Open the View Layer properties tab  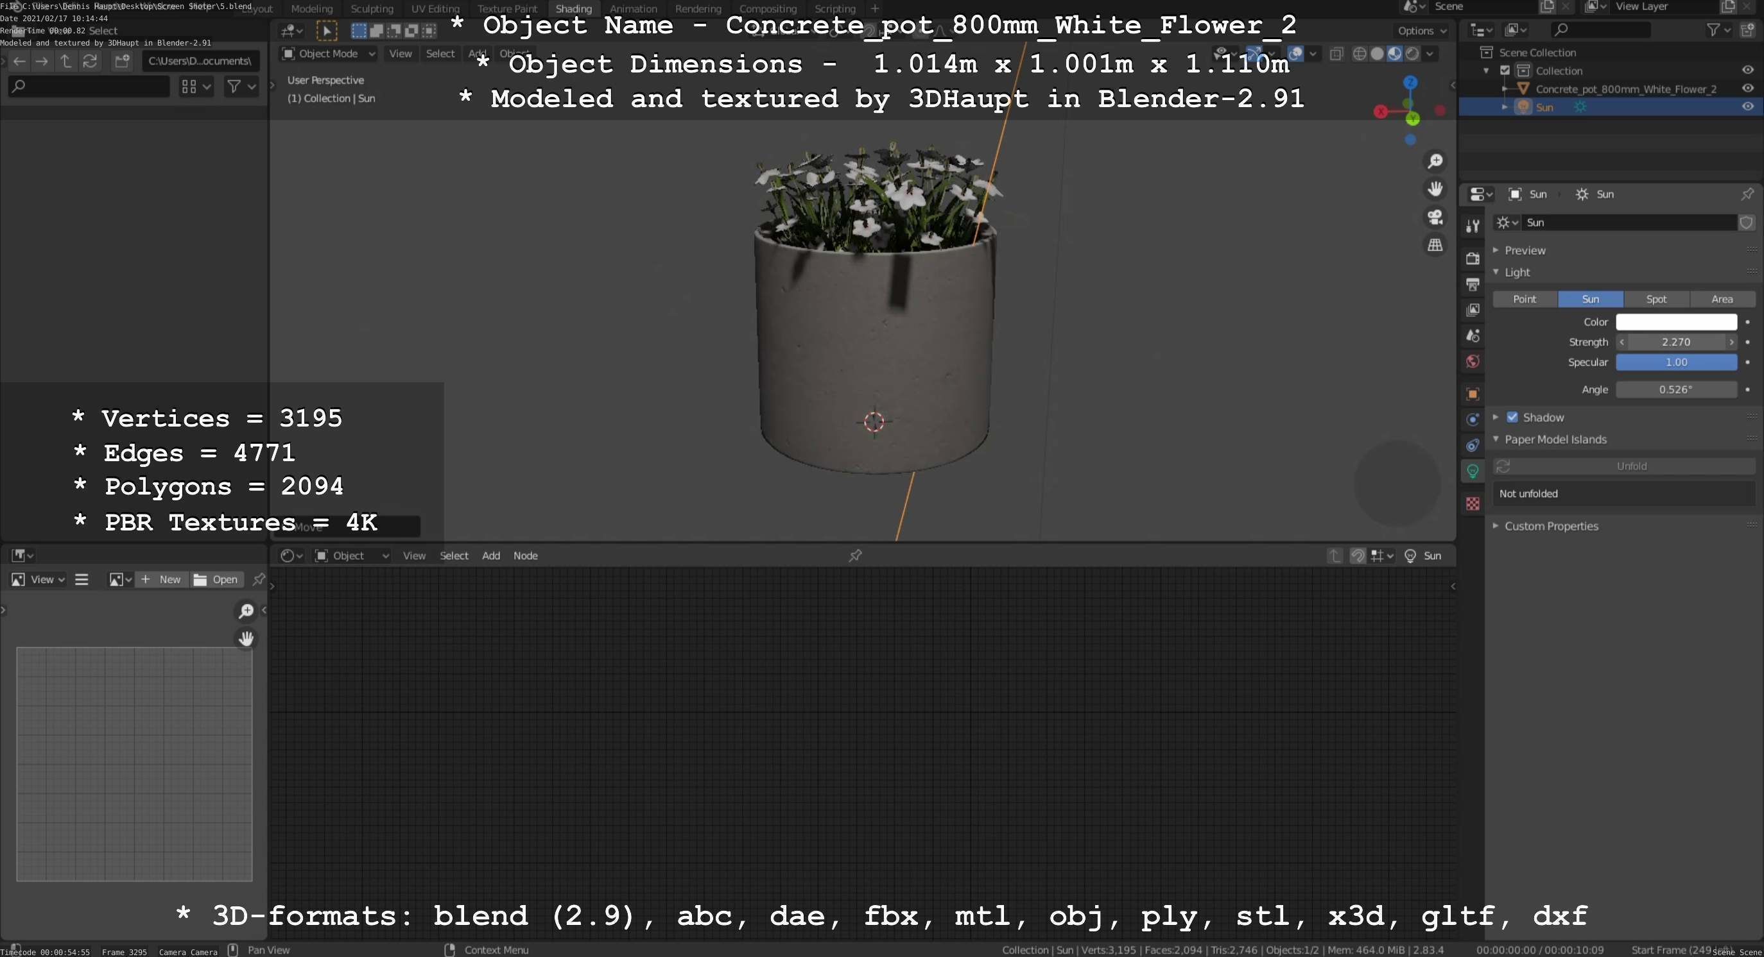pos(1473,310)
